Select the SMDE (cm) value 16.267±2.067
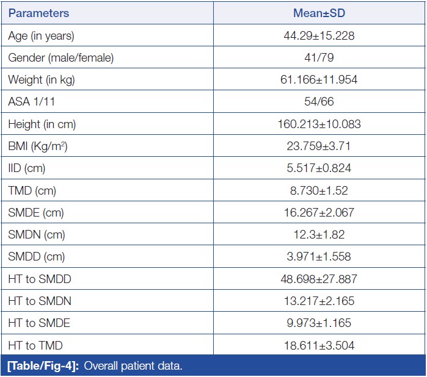 tap(319, 213)
